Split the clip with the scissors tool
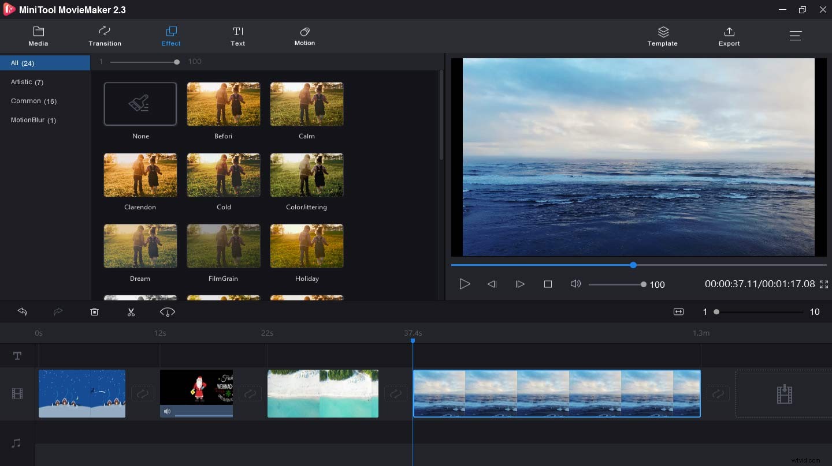This screenshot has width=832, height=466. (x=131, y=312)
